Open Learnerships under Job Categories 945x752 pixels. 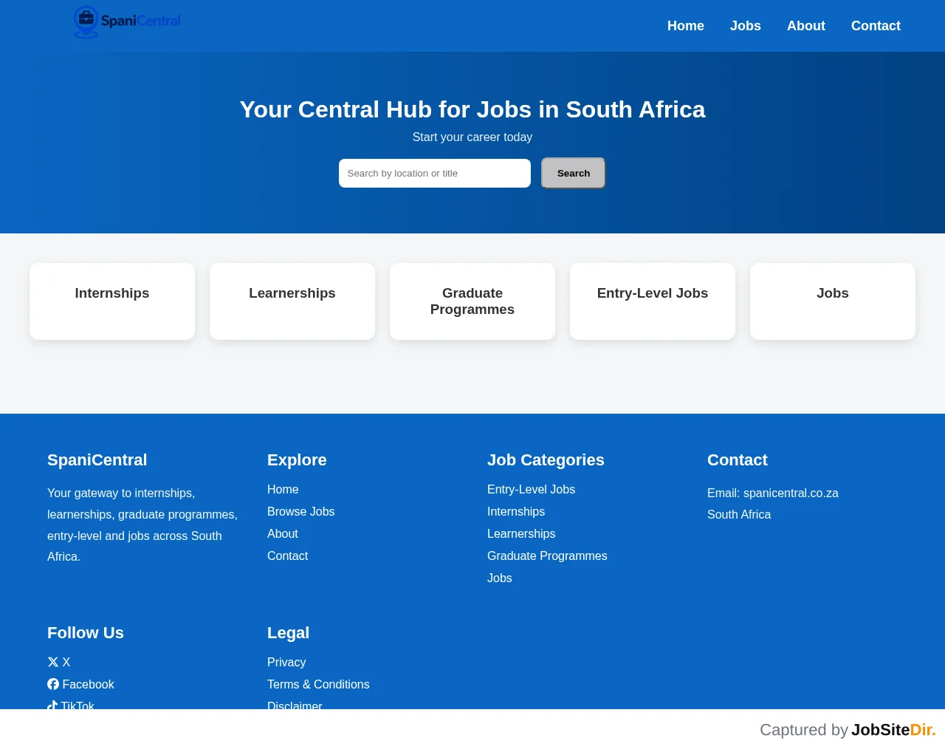tap(521, 533)
